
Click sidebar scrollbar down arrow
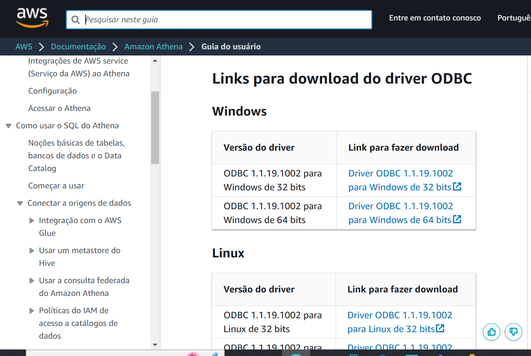155,345
